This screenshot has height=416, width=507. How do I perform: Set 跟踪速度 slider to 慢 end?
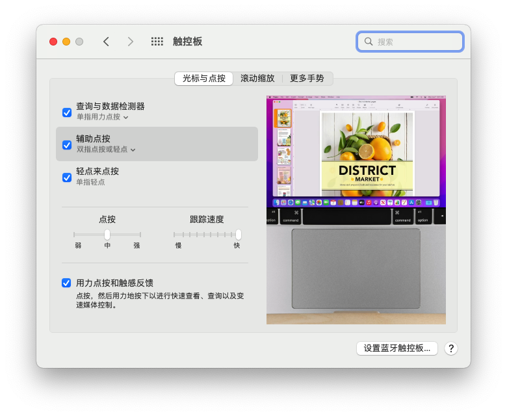(174, 235)
